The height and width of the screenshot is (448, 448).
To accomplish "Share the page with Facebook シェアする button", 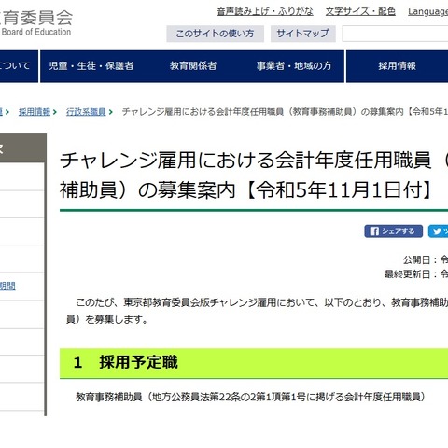I will tap(393, 231).
